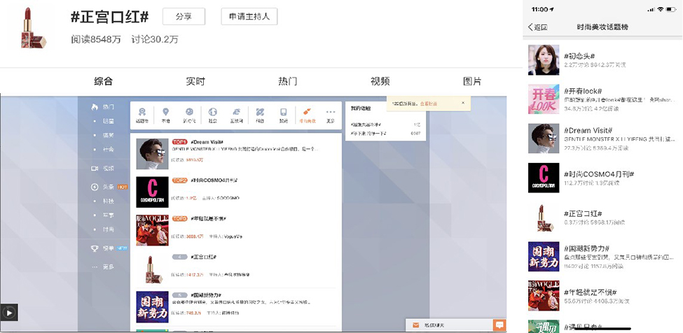This screenshot has width=683, height=333.
Task: Open the 视频 camera icon in the sidebar
Action: point(95,168)
